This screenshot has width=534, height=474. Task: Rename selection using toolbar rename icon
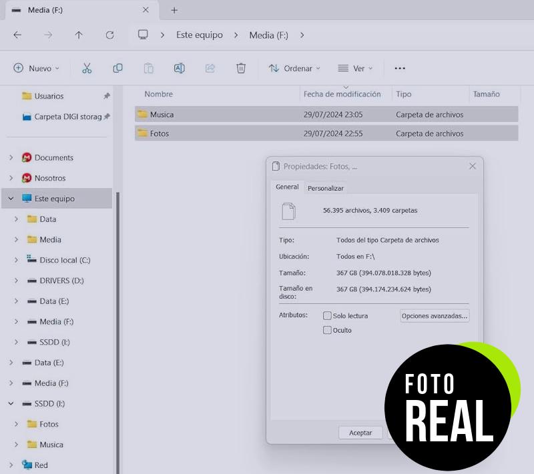coord(179,69)
